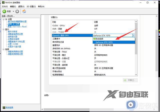Click horizontal scrollbar left arrow
Image resolution: width=160 pixels, height=112 pixels.
pyautogui.click(x=42, y=109)
